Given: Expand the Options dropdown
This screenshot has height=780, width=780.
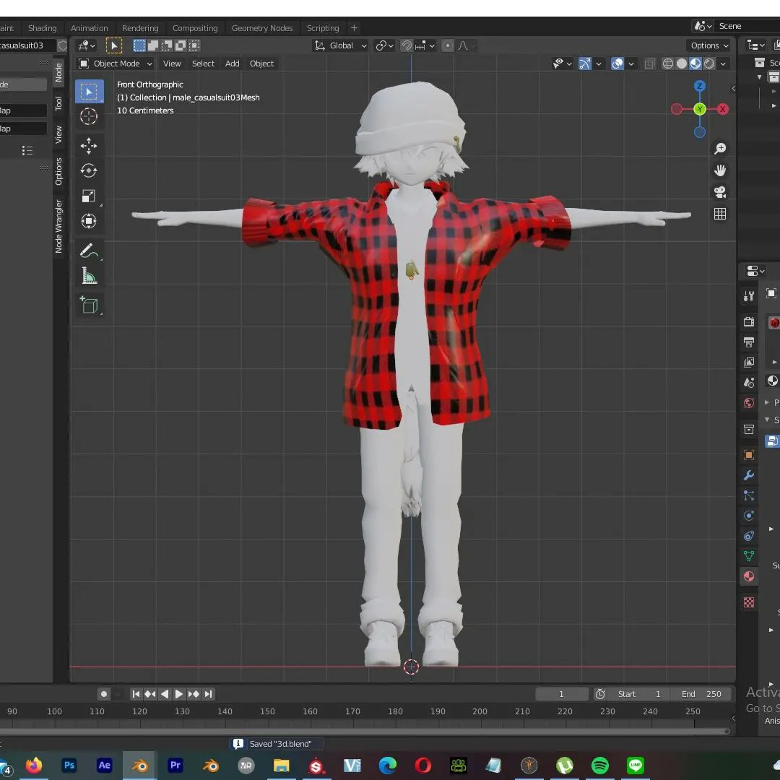Looking at the screenshot, I should click(708, 45).
